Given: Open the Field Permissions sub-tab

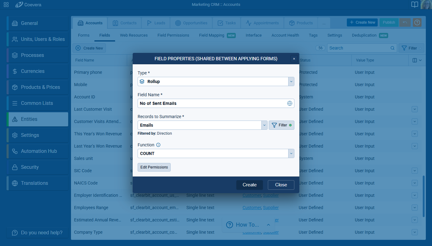Looking at the screenshot, I should pyautogui.click(x=173, y=35).
